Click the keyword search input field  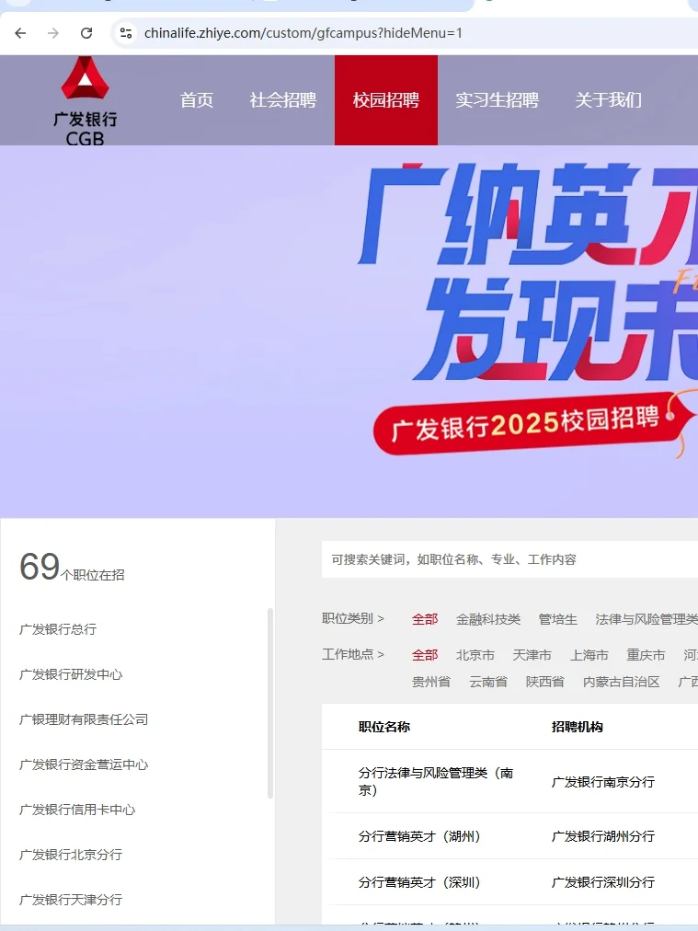tap(509, 559)
